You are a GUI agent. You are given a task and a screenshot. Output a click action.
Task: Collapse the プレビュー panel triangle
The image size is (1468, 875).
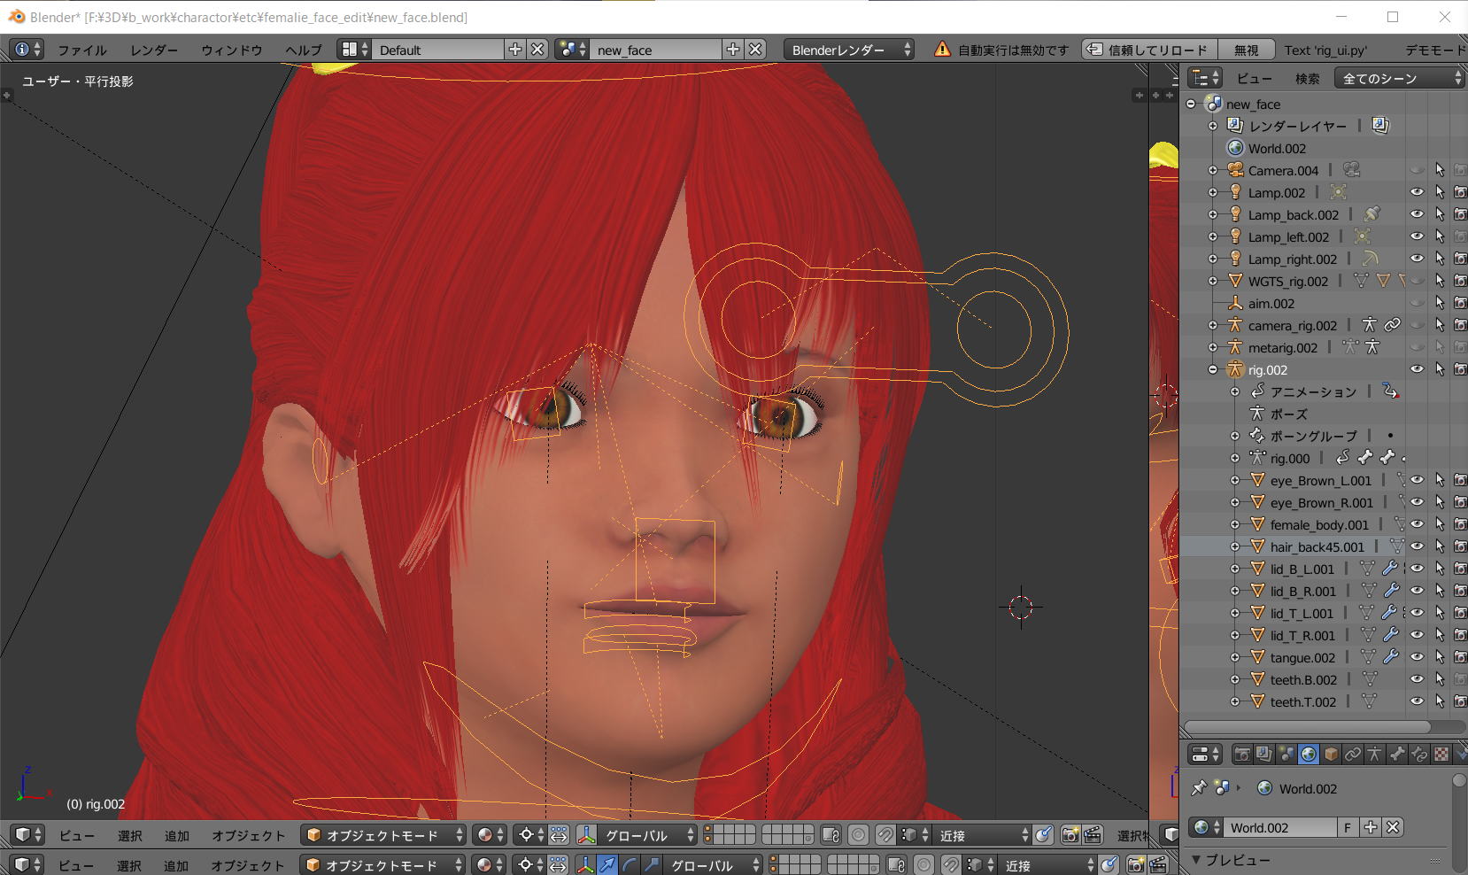pos(1196,859)
